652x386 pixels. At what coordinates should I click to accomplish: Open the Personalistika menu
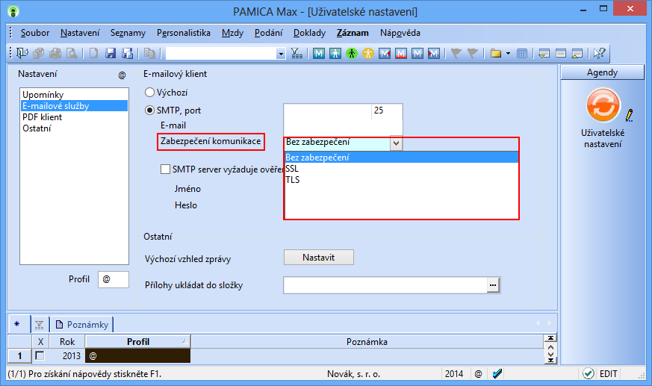click(x=184, y=33)
